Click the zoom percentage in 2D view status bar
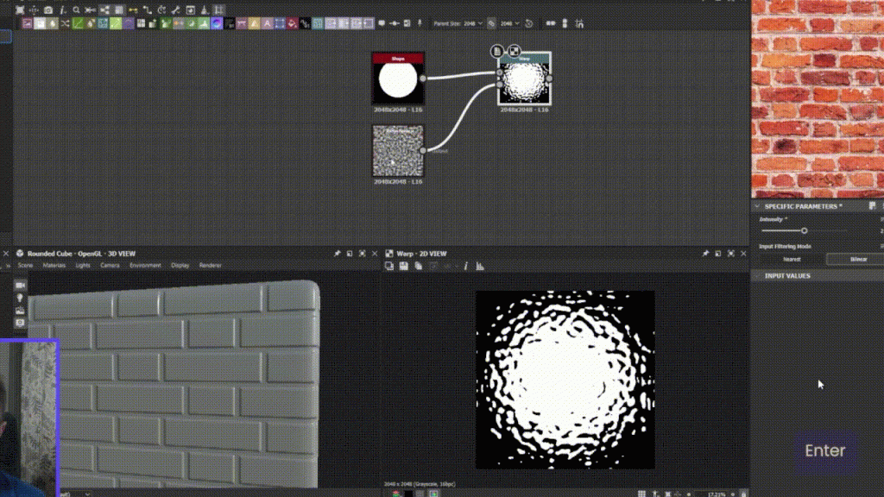Viewport: 884px width, 497px height. 717,494
